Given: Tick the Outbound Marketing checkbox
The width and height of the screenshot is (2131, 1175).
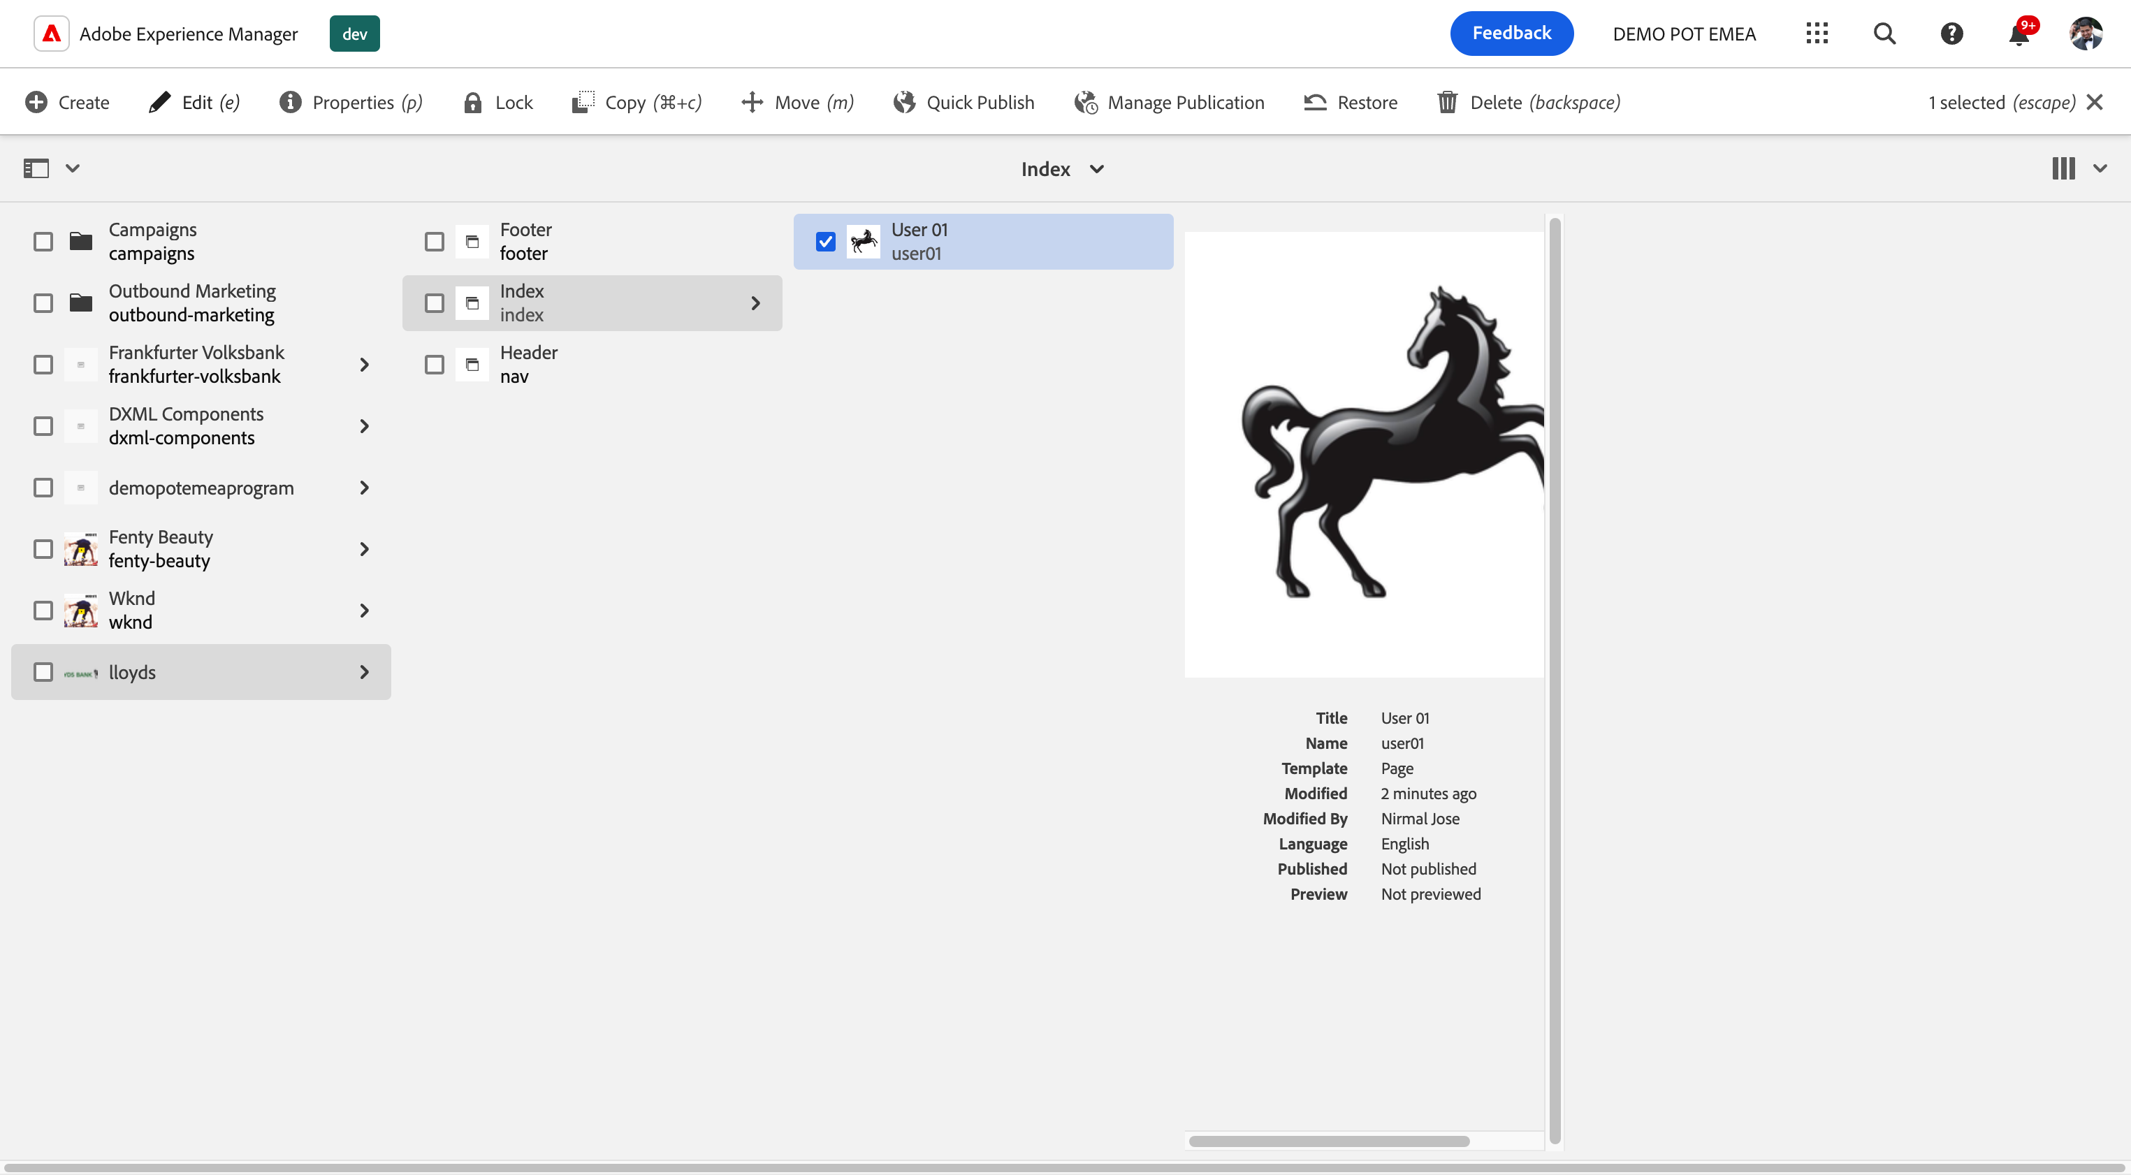Looking at the screenshot, I should [x=43, y=303].
